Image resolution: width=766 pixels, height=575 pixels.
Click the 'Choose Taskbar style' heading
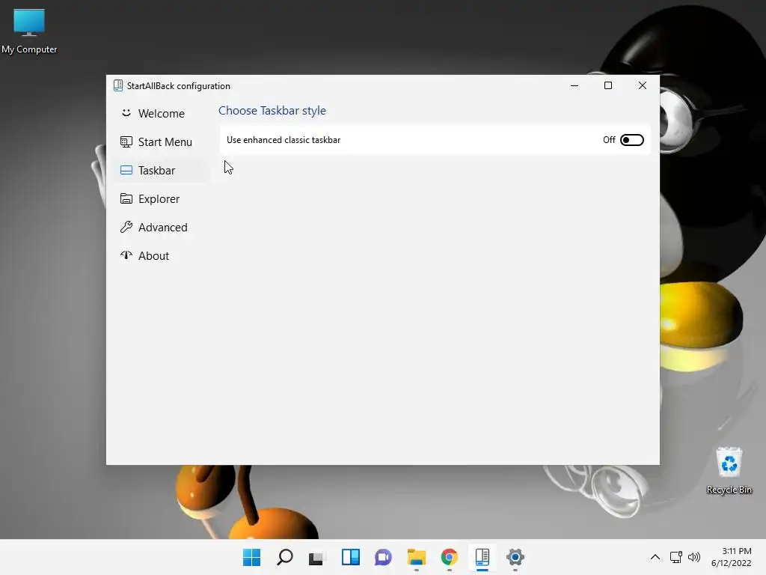click(x=272, y=111)
